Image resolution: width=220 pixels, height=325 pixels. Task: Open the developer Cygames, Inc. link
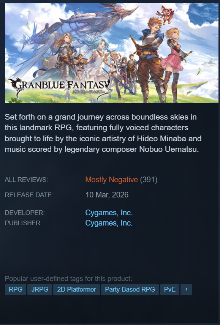tap(109, 213)
